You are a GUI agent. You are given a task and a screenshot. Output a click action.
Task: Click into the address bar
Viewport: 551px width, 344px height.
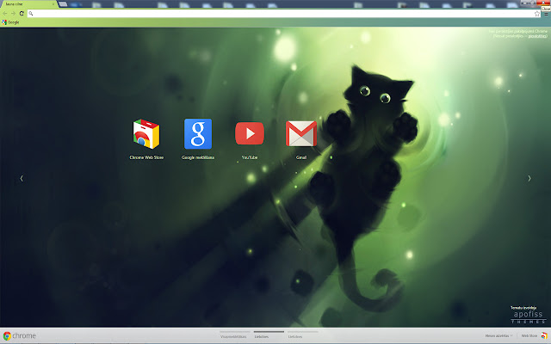click(283, 14)
